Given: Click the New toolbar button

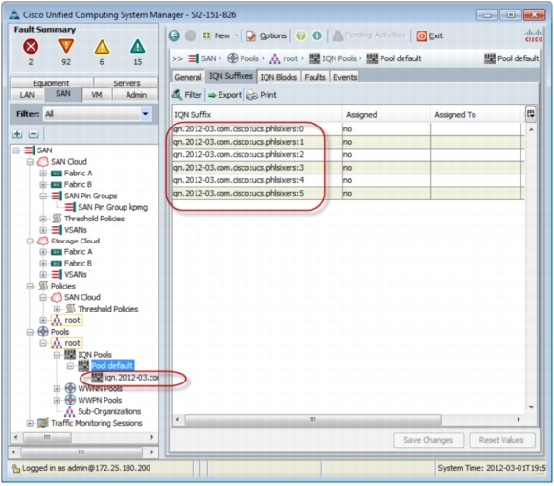Looking at the screenshot, I should click(x=217, y=35).
